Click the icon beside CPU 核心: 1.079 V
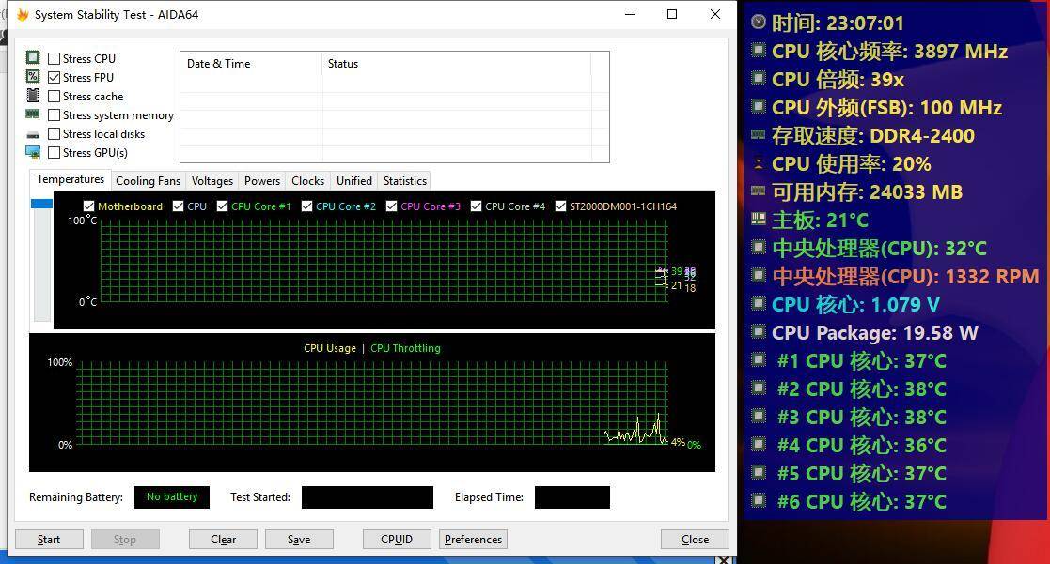Image resolution: width=1050 pixels, height=564 pixels. point(758,303)
